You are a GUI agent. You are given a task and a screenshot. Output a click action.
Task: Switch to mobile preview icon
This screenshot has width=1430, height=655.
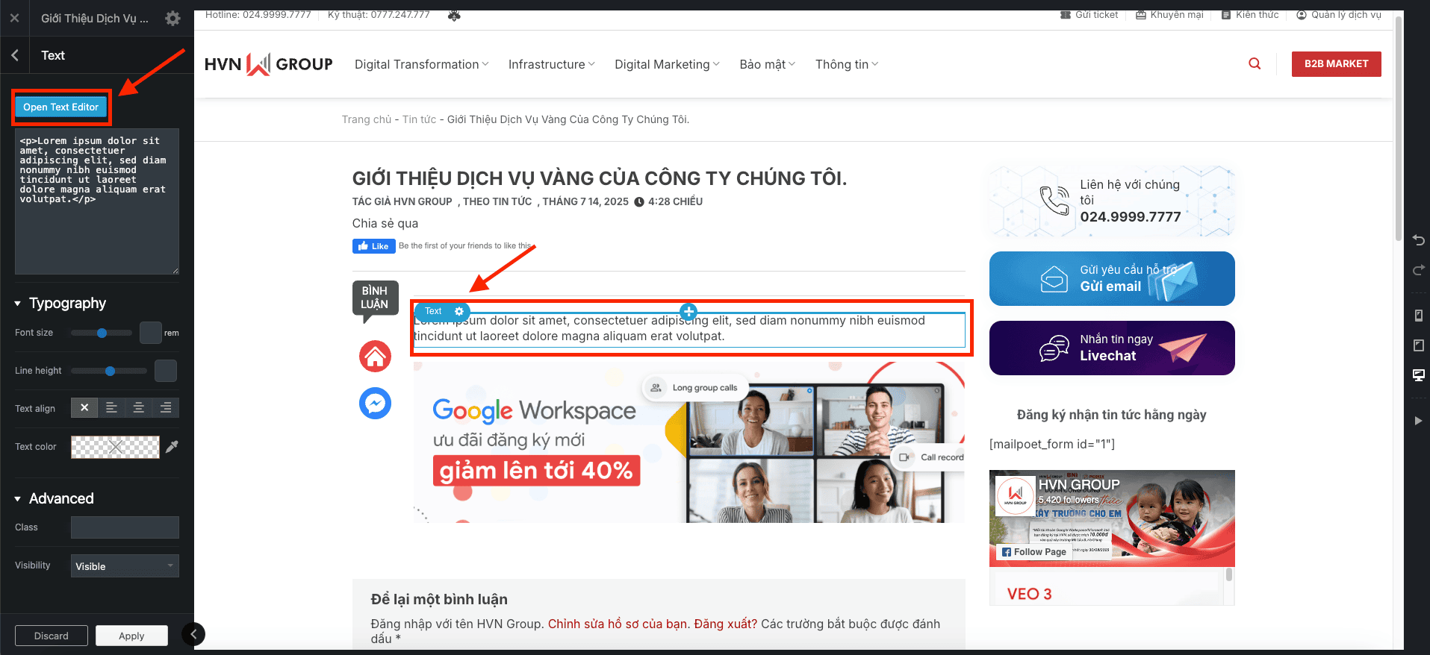[1418, 316]
